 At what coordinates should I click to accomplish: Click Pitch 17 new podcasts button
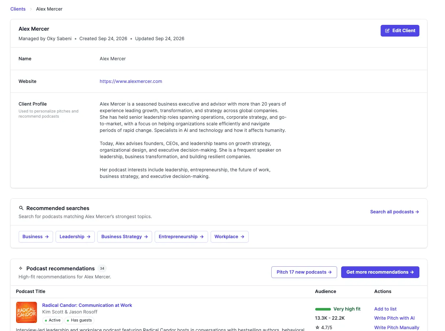[x=304, y=272]
